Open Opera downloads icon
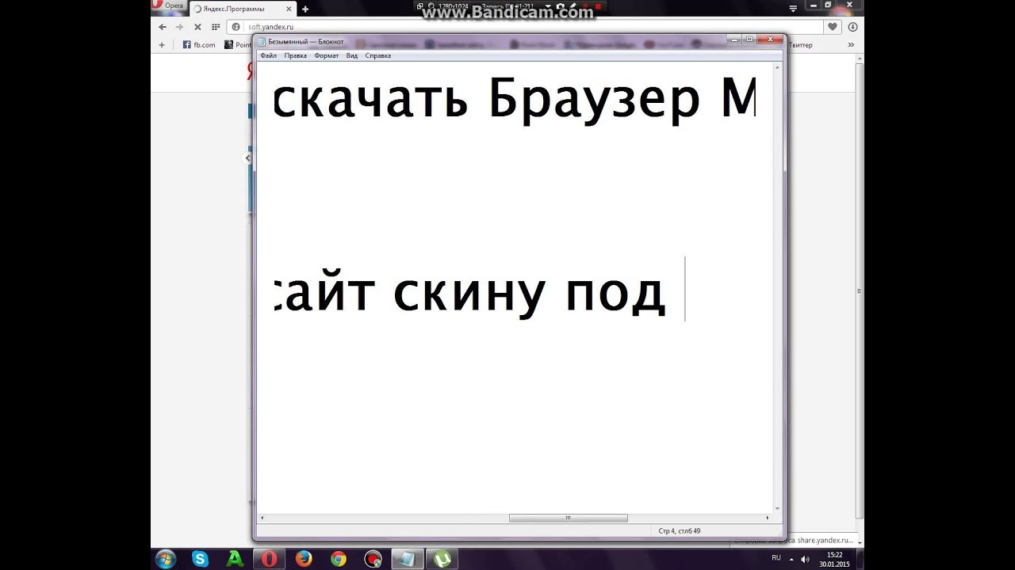 pos(853,26)
